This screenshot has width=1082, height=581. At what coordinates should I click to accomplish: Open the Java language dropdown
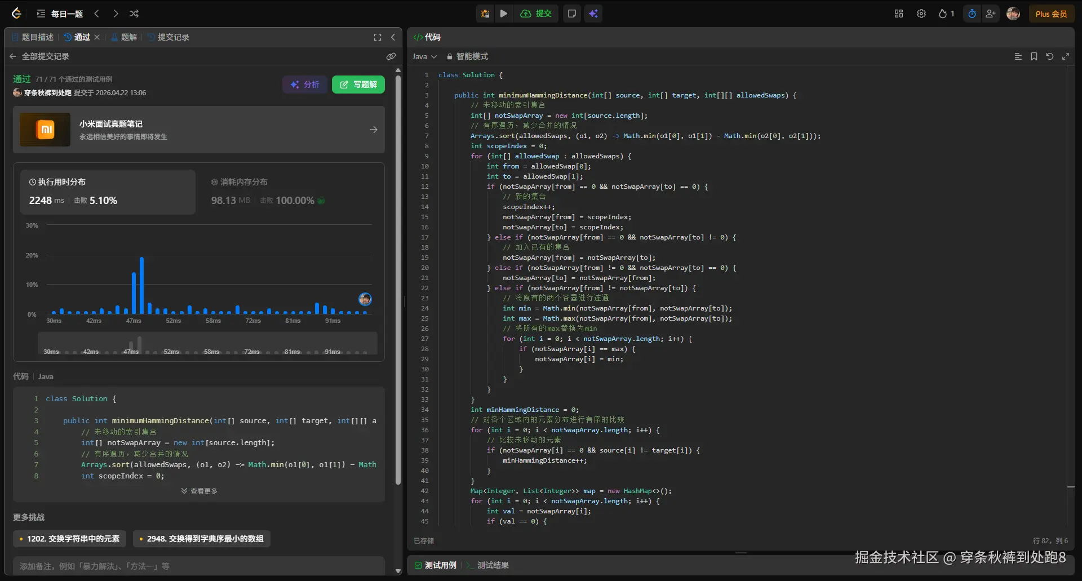coord(424,56)
